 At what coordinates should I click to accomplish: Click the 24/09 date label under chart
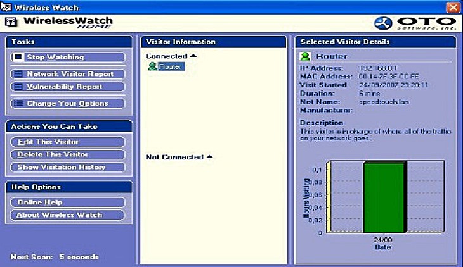[383, 240]
